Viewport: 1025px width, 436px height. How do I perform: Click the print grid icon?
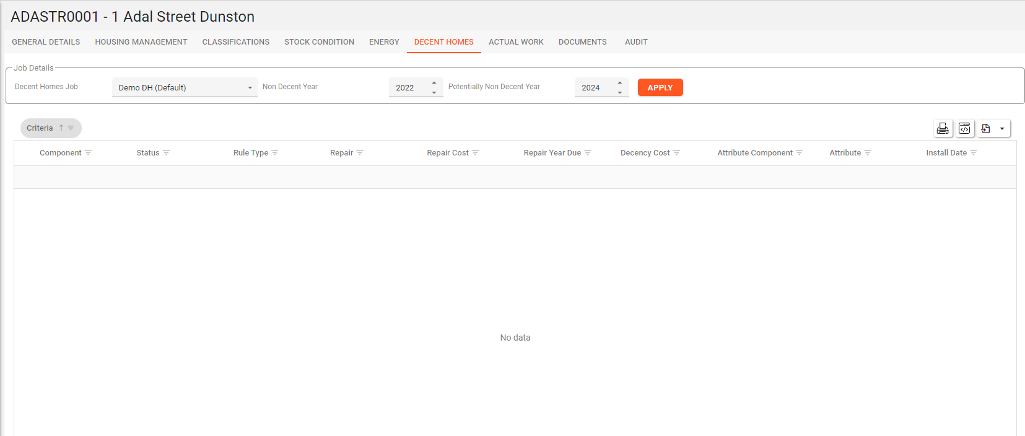943,128
